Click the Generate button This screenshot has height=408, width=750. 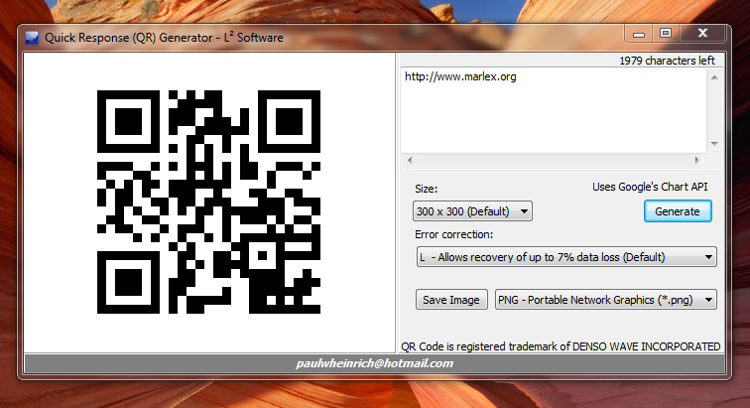(678, 211)
